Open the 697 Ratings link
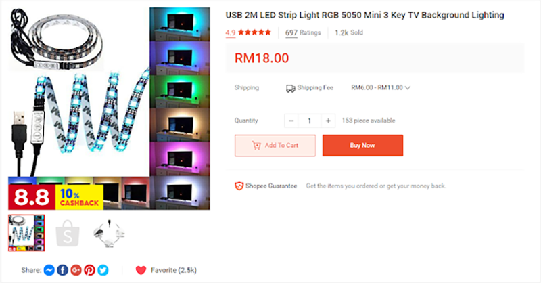Screen dimensions: 541x283 [x=303, y=32]
